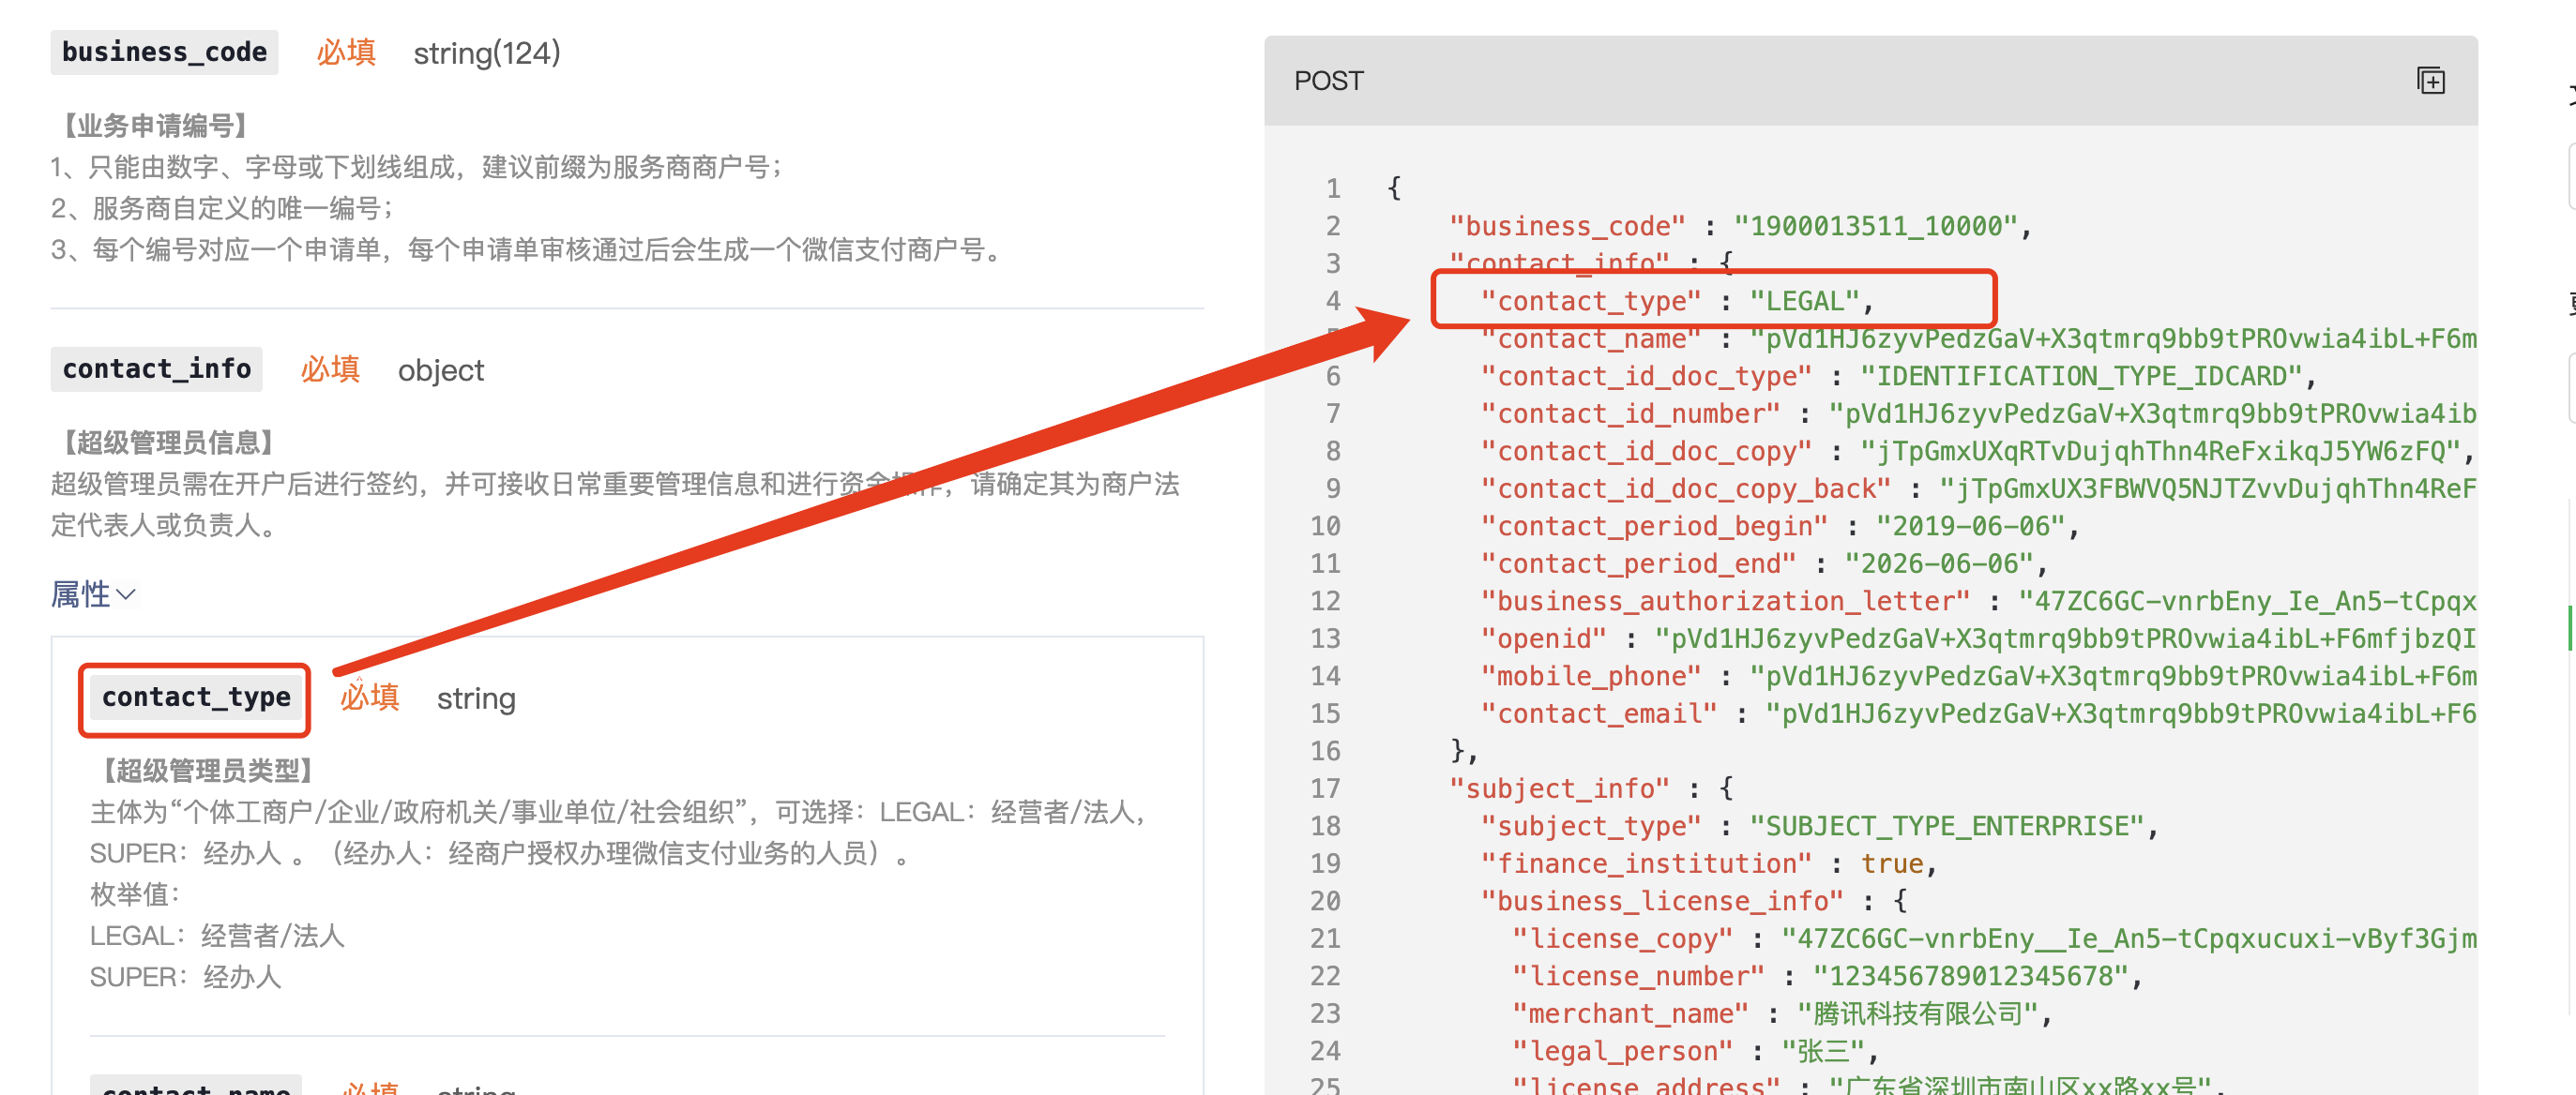Click line number 17 in code gutter
The height and width of the screenshot is (1095, 2576).
click(1325, 788)
